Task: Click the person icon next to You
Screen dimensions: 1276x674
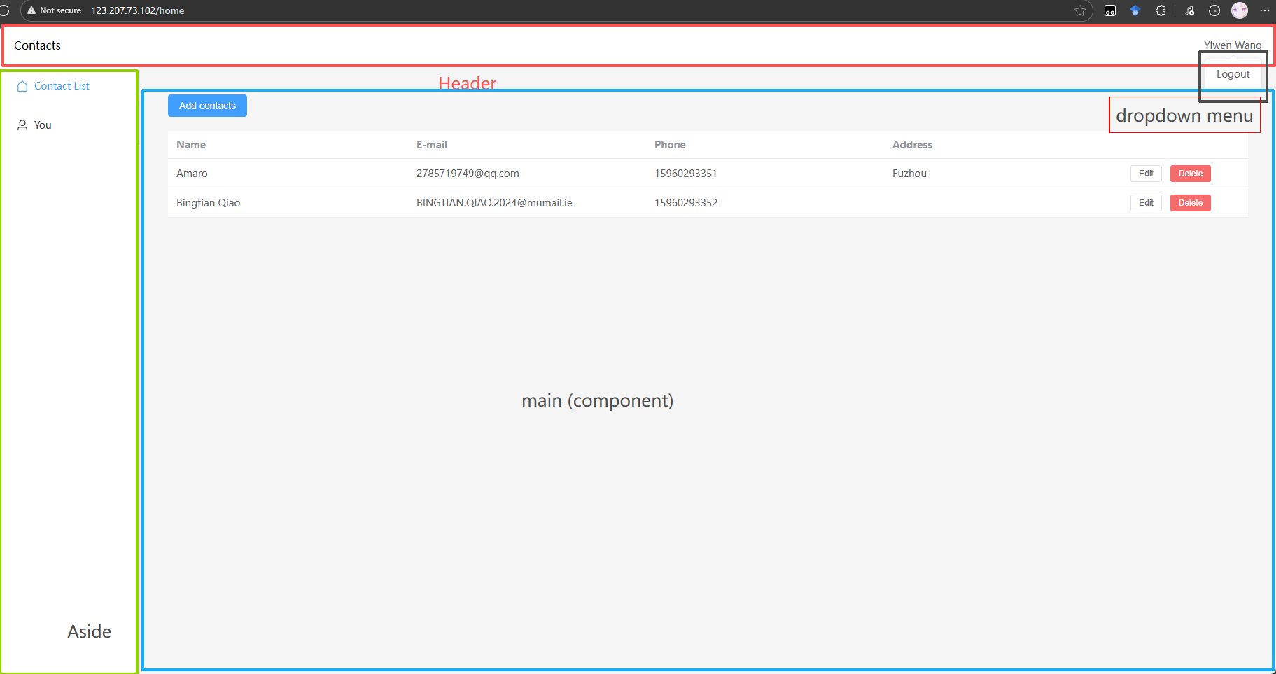Action: click(22, 125)
